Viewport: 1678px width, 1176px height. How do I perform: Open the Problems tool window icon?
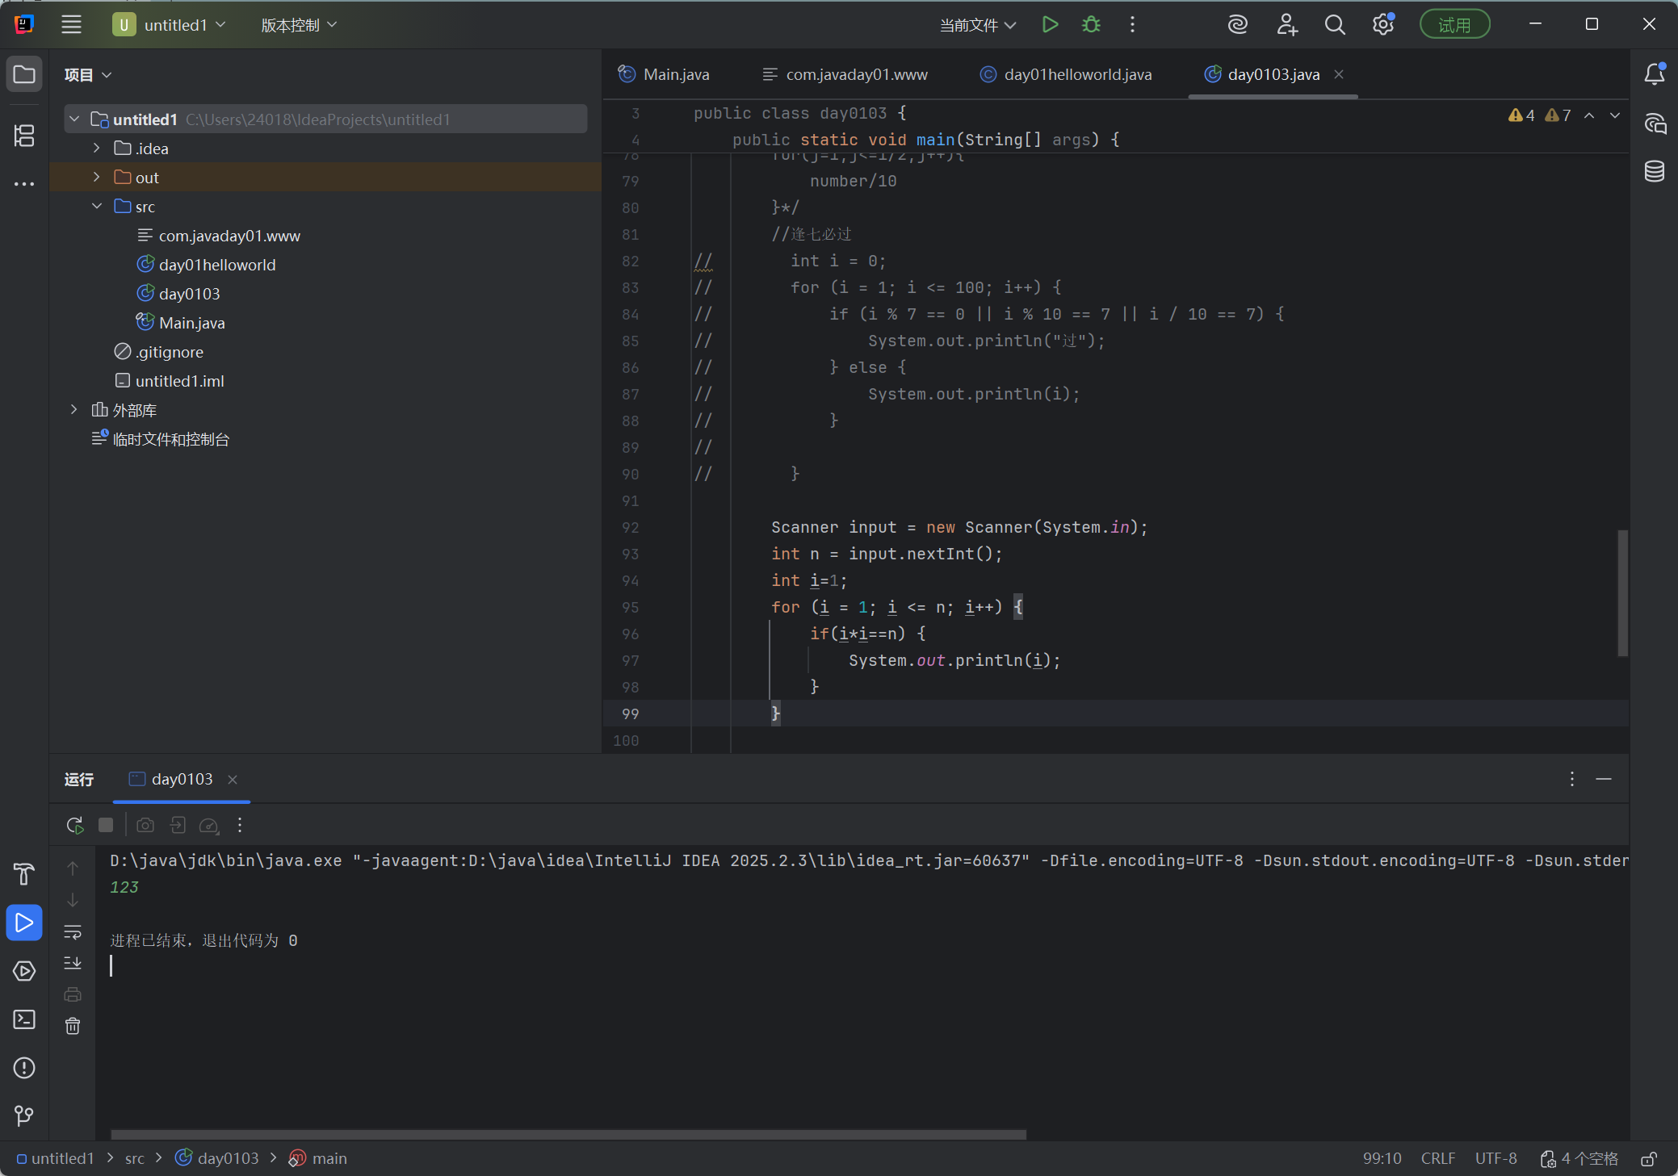pos(24,1068)
